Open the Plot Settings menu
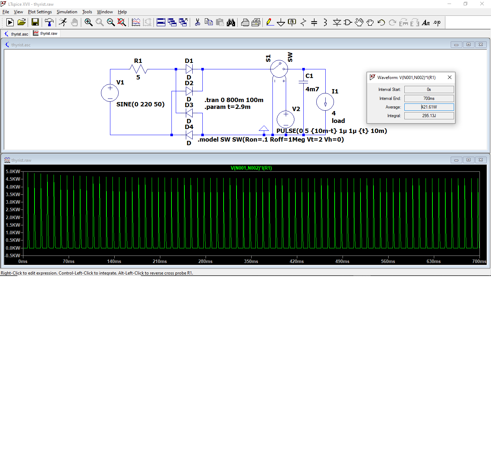This screenshot has height=451, width=491. coord(40,12)
